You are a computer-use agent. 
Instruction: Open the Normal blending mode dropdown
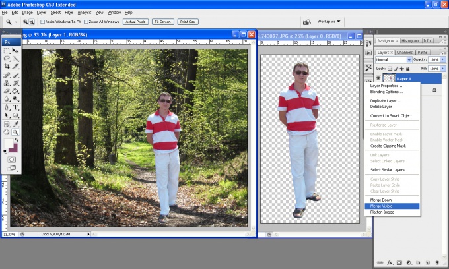(x=394, y=59)
